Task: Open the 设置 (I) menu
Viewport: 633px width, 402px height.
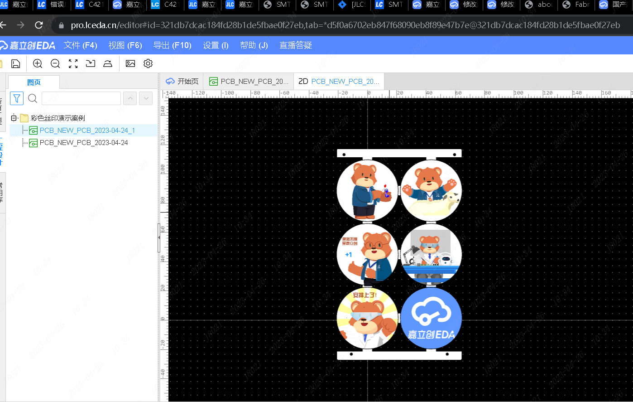Action: (x=216, y=45)
